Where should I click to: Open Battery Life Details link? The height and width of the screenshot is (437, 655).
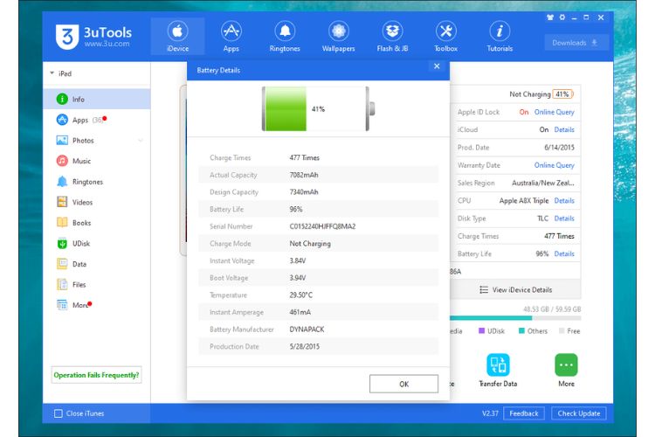pyautogui.click(x=564, y=253)
